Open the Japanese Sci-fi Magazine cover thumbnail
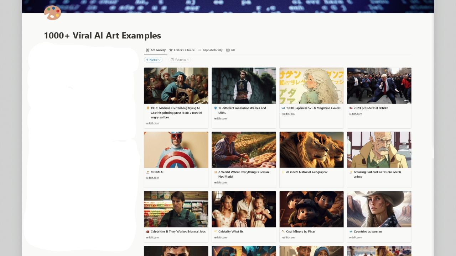This screenshot has width=456, height=256. tap(311, 86)
